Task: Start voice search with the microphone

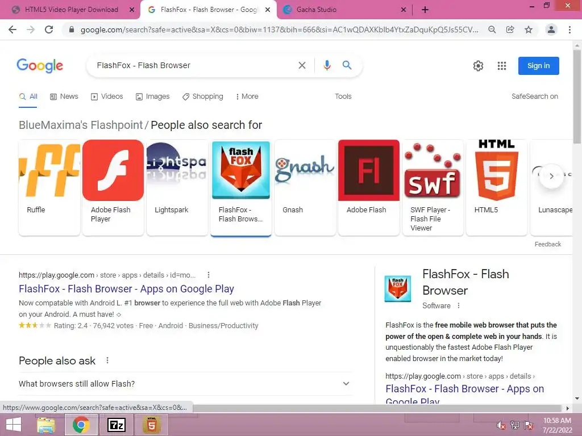Action: [x=327, y=65]
